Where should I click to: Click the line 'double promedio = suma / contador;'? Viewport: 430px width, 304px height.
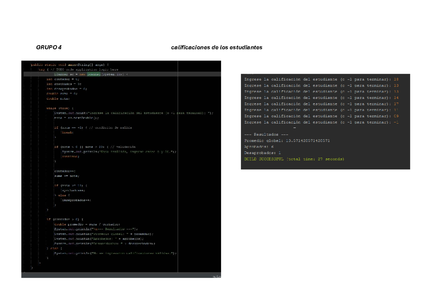point(88,224)
